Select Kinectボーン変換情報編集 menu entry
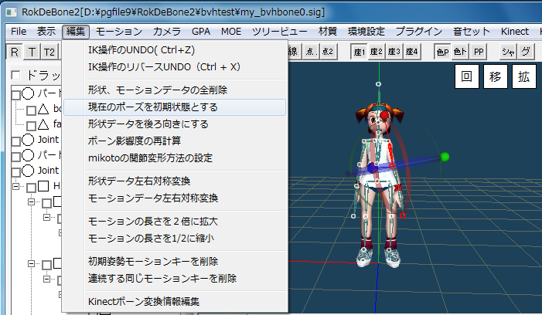The image size is (542, 315). [143, 301]
